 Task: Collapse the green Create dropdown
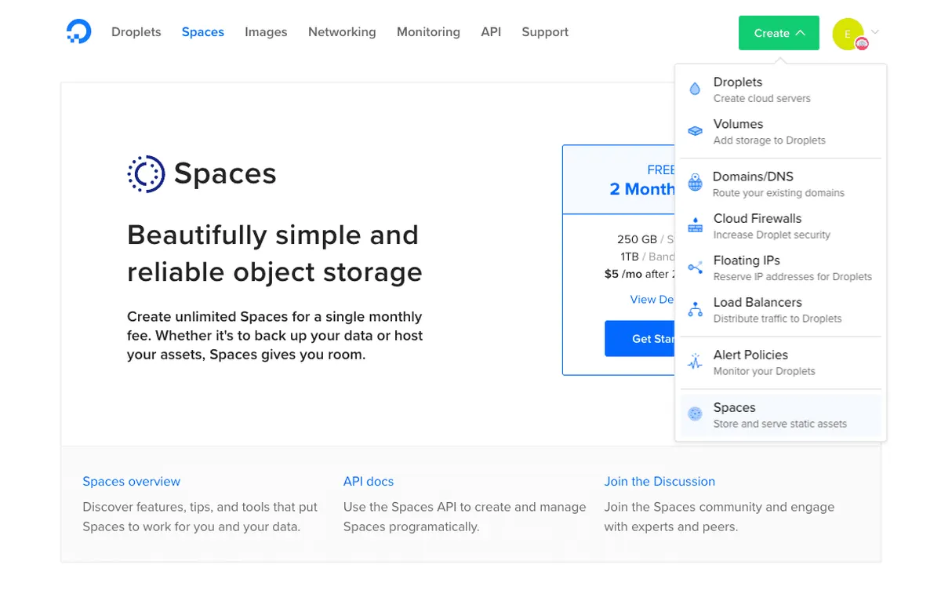point(779,33)
